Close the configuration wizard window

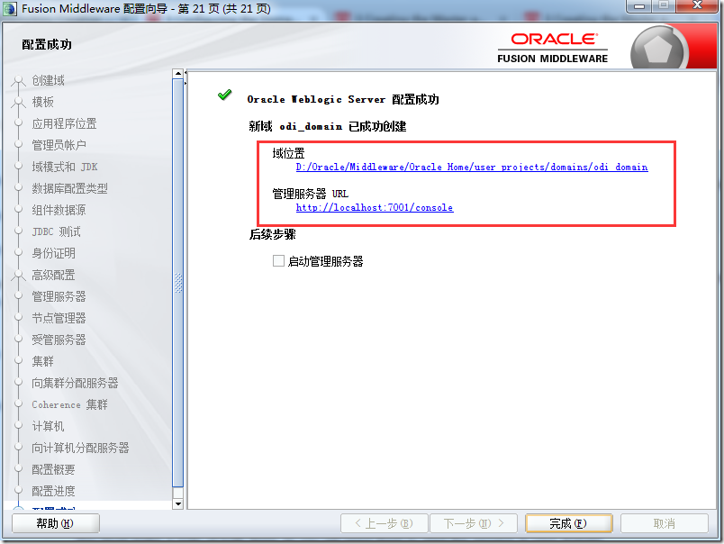698,5
